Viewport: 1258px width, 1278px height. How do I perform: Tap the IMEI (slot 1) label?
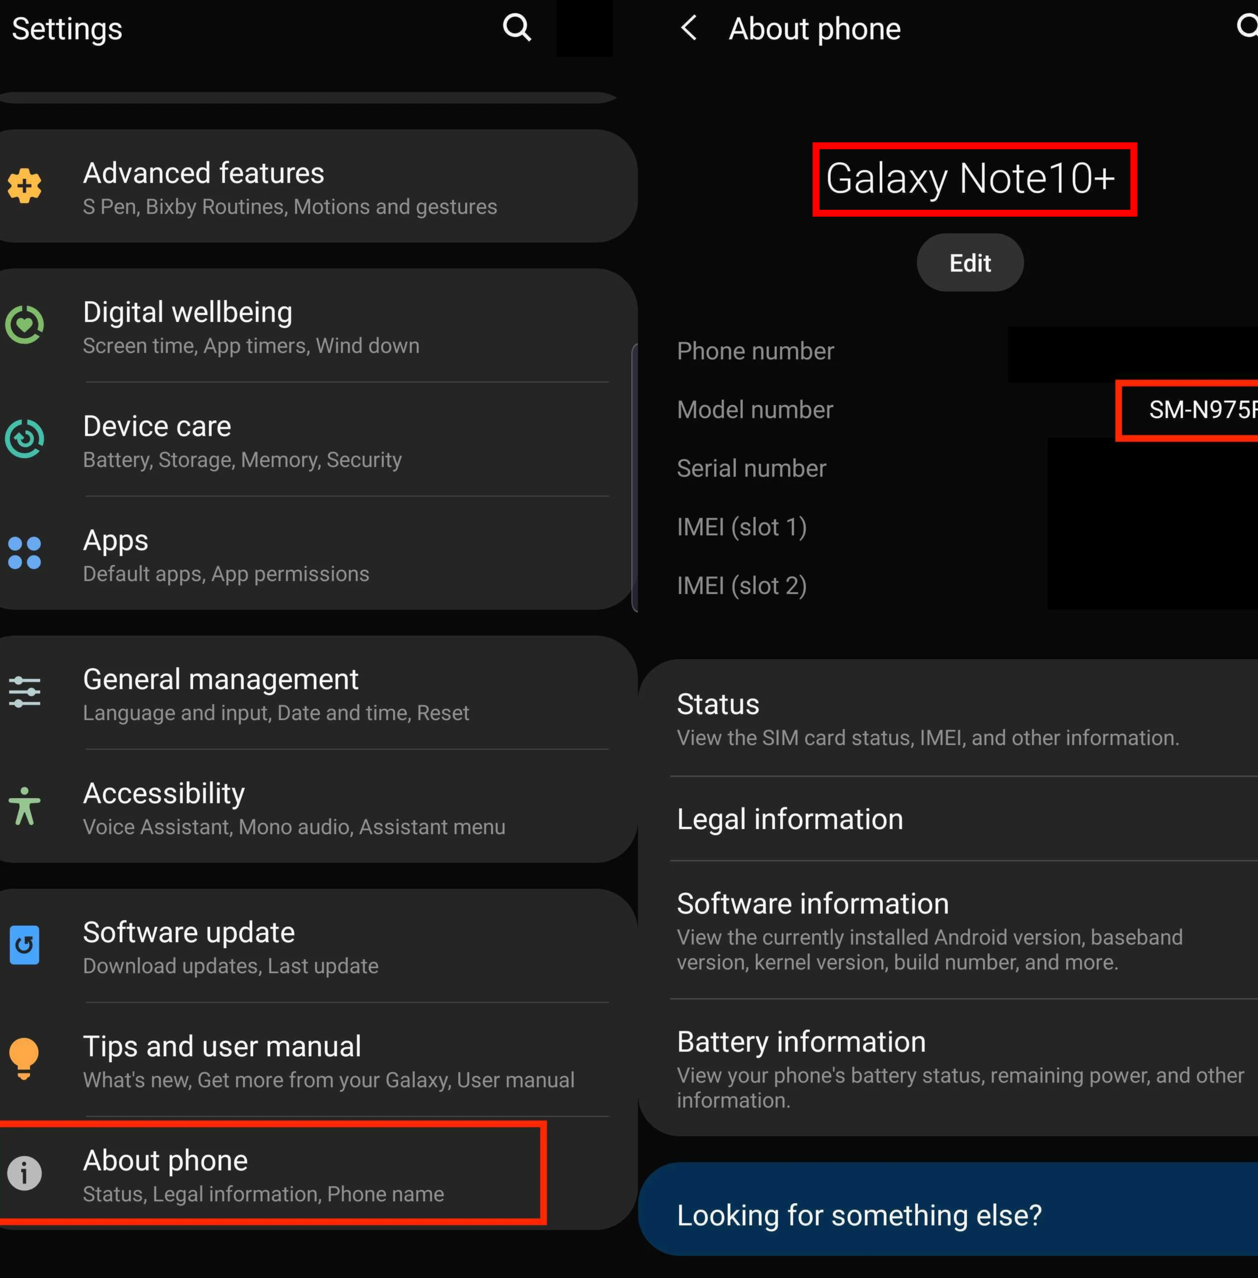tap(741, 527)
